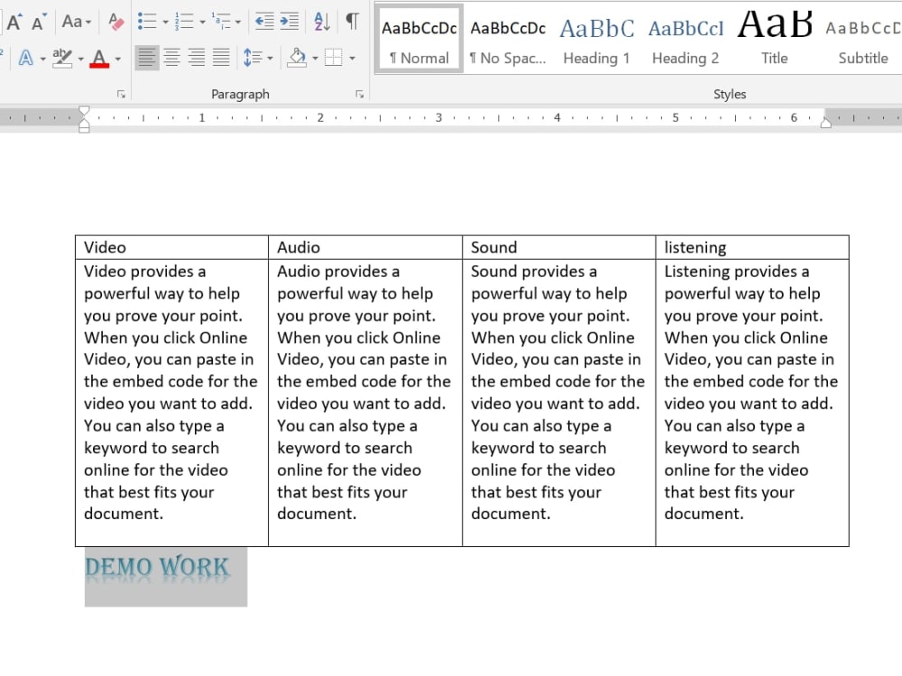Toggle Show/Hide paragraph marks
The height and width of the screenshot is (676, 902).
point(352,22)
